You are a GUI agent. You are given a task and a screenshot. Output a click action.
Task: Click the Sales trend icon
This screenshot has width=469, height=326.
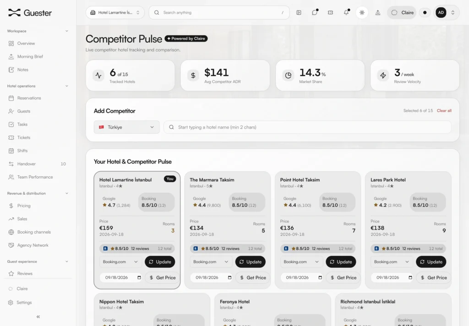11,219
